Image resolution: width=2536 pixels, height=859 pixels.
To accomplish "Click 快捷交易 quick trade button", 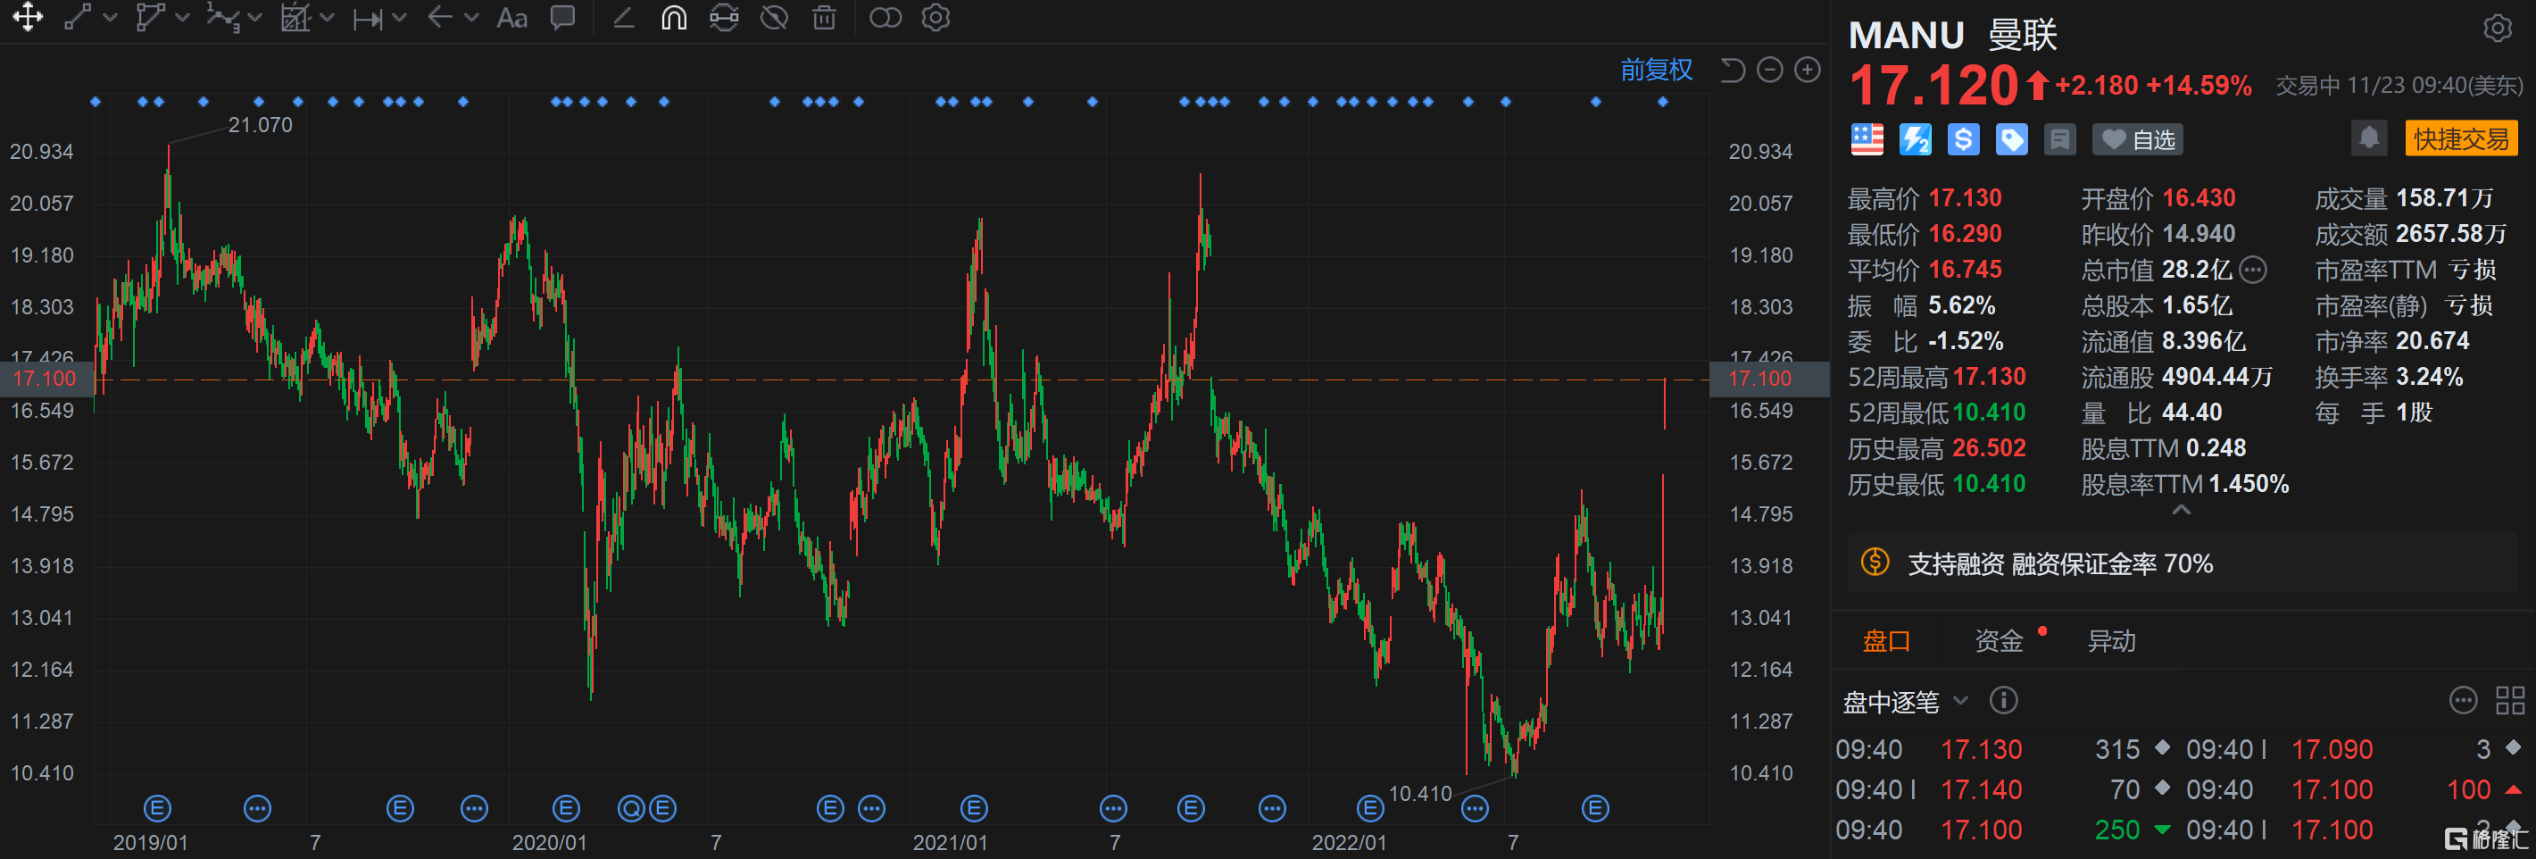I will point(2460,139).
